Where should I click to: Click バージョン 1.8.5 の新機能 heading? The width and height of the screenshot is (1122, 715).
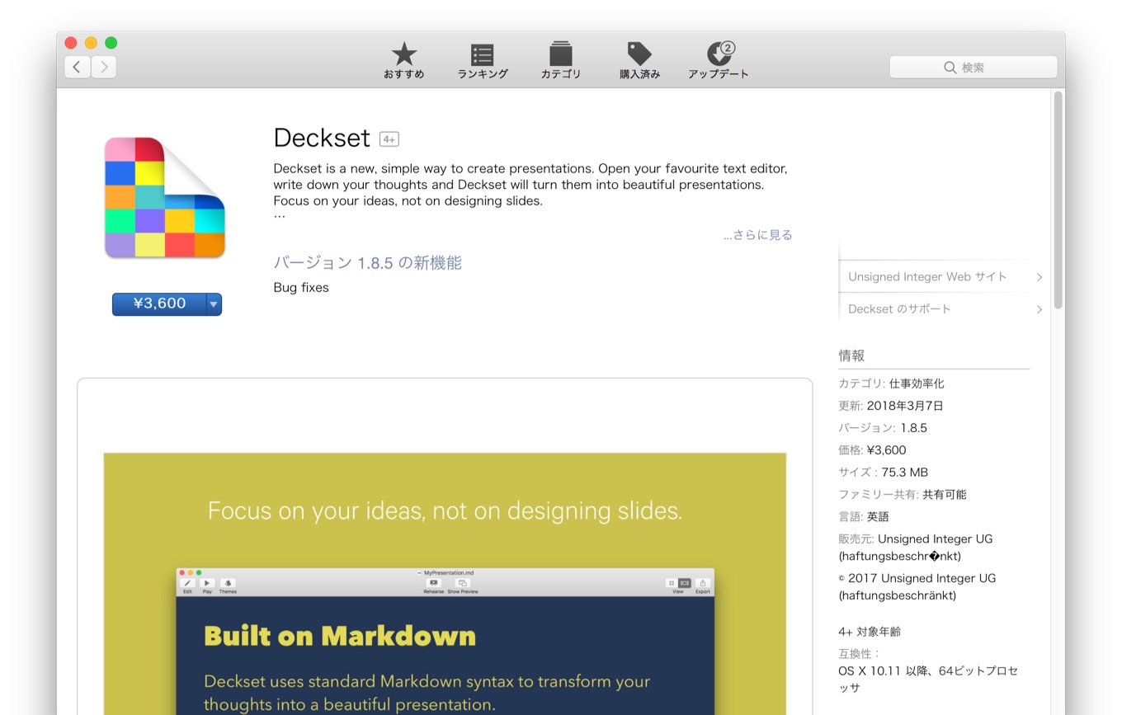click(366, 262)
